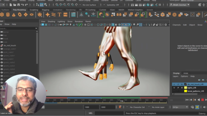
Task: Switch to the Anim layer tab
Action: tap(186, 73)
